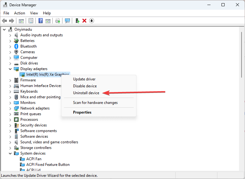Click the Scan for hardware changes monitor icon
Image resolution: width=245 pixels, height=179 pixels.
(x=67, y=21)
